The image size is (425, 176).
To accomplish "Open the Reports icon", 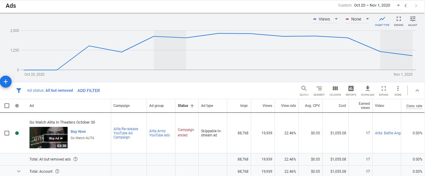I will (x=351, y=88).
